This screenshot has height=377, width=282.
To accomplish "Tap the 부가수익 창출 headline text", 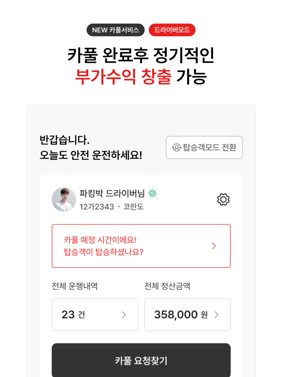I will 123,77.
